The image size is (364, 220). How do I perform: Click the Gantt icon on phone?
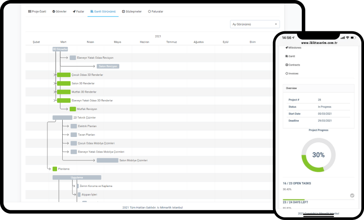(x=286, y=56)
